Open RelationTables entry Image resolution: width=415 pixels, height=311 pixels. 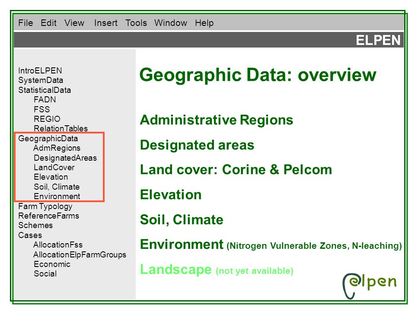click(x=61, y=128)
